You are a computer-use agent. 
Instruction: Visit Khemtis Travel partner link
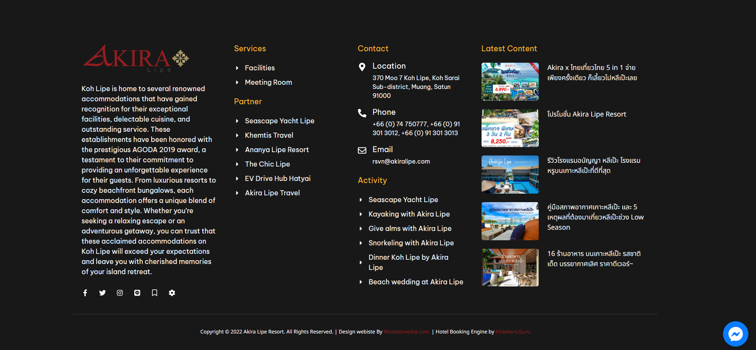point(269,135)
